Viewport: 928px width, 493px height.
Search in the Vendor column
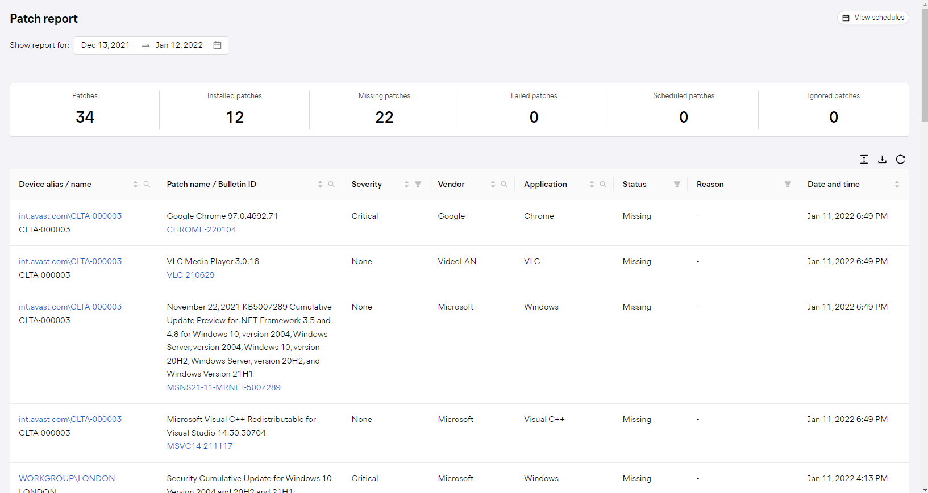(504, 185)
